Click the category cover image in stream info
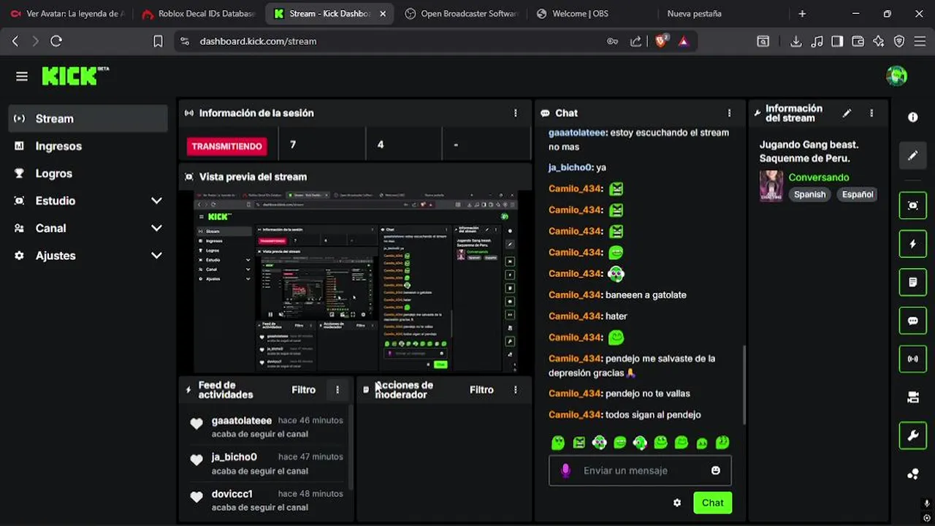The width and height of the screenshot is (935, 526). 771,186
